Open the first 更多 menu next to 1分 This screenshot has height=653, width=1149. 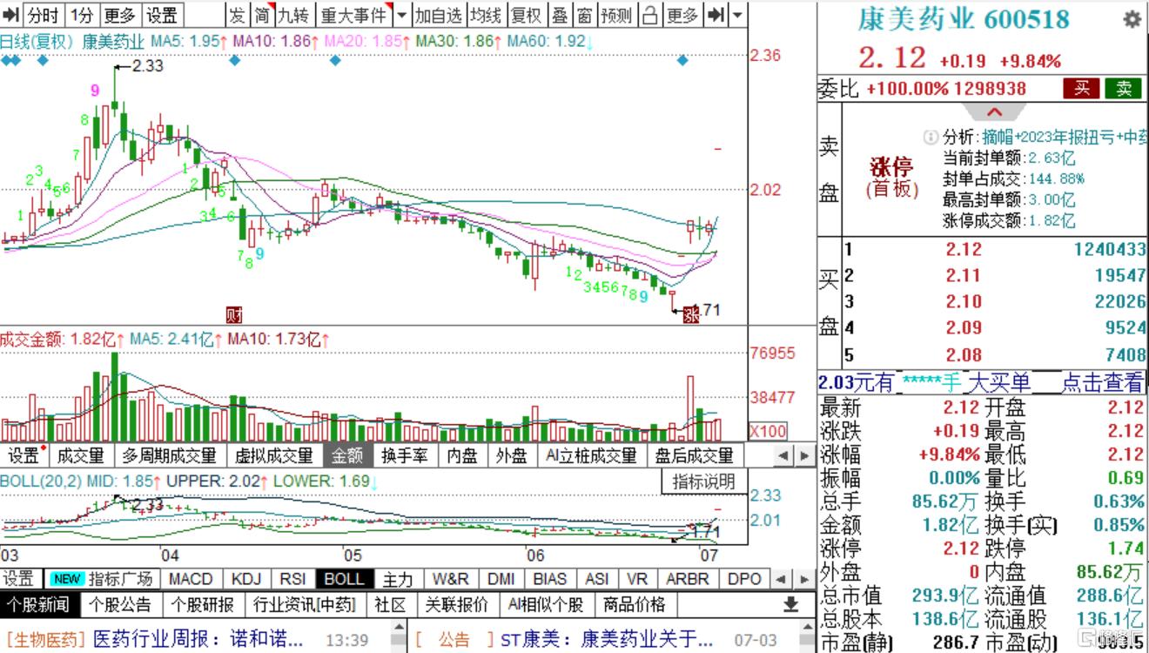(x=119, y=14)
